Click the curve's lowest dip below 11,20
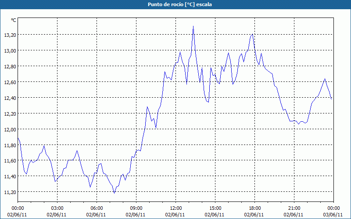 [114, 193]
